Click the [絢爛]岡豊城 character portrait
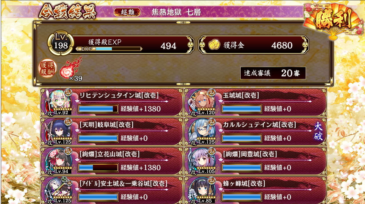The height and width of the screenshot is (204, 365). pyautogui.click(x=201, y=161)
